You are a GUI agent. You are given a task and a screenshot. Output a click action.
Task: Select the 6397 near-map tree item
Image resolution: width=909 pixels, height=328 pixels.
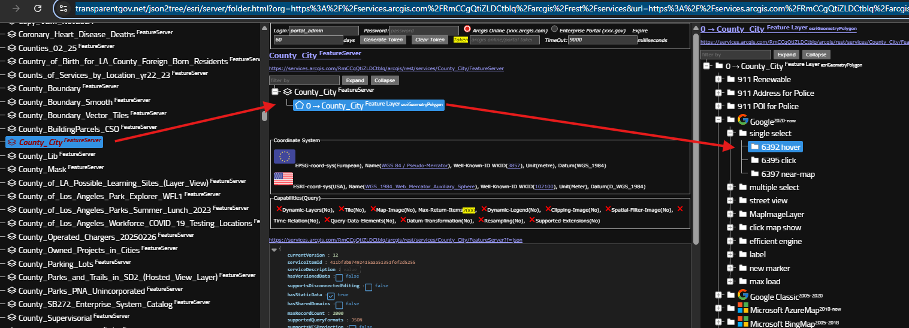click(787, 174)
